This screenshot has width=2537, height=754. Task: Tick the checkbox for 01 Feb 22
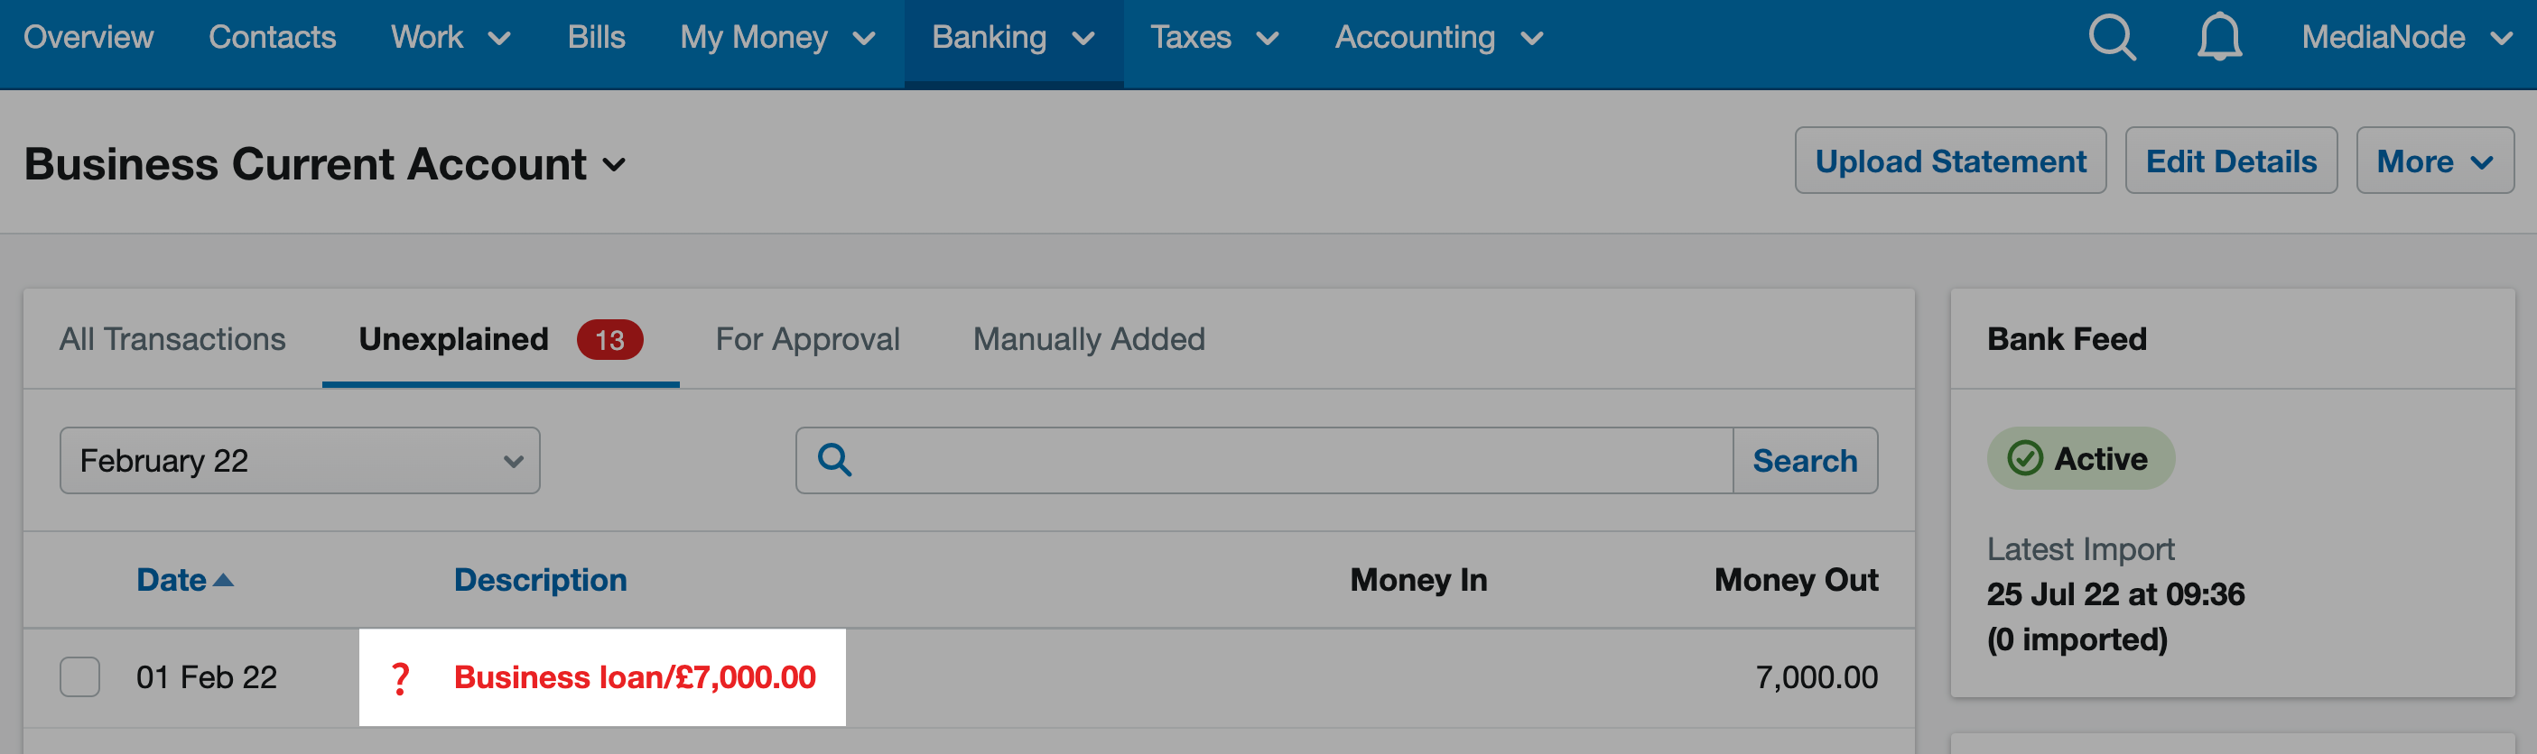tap(79, 677)
